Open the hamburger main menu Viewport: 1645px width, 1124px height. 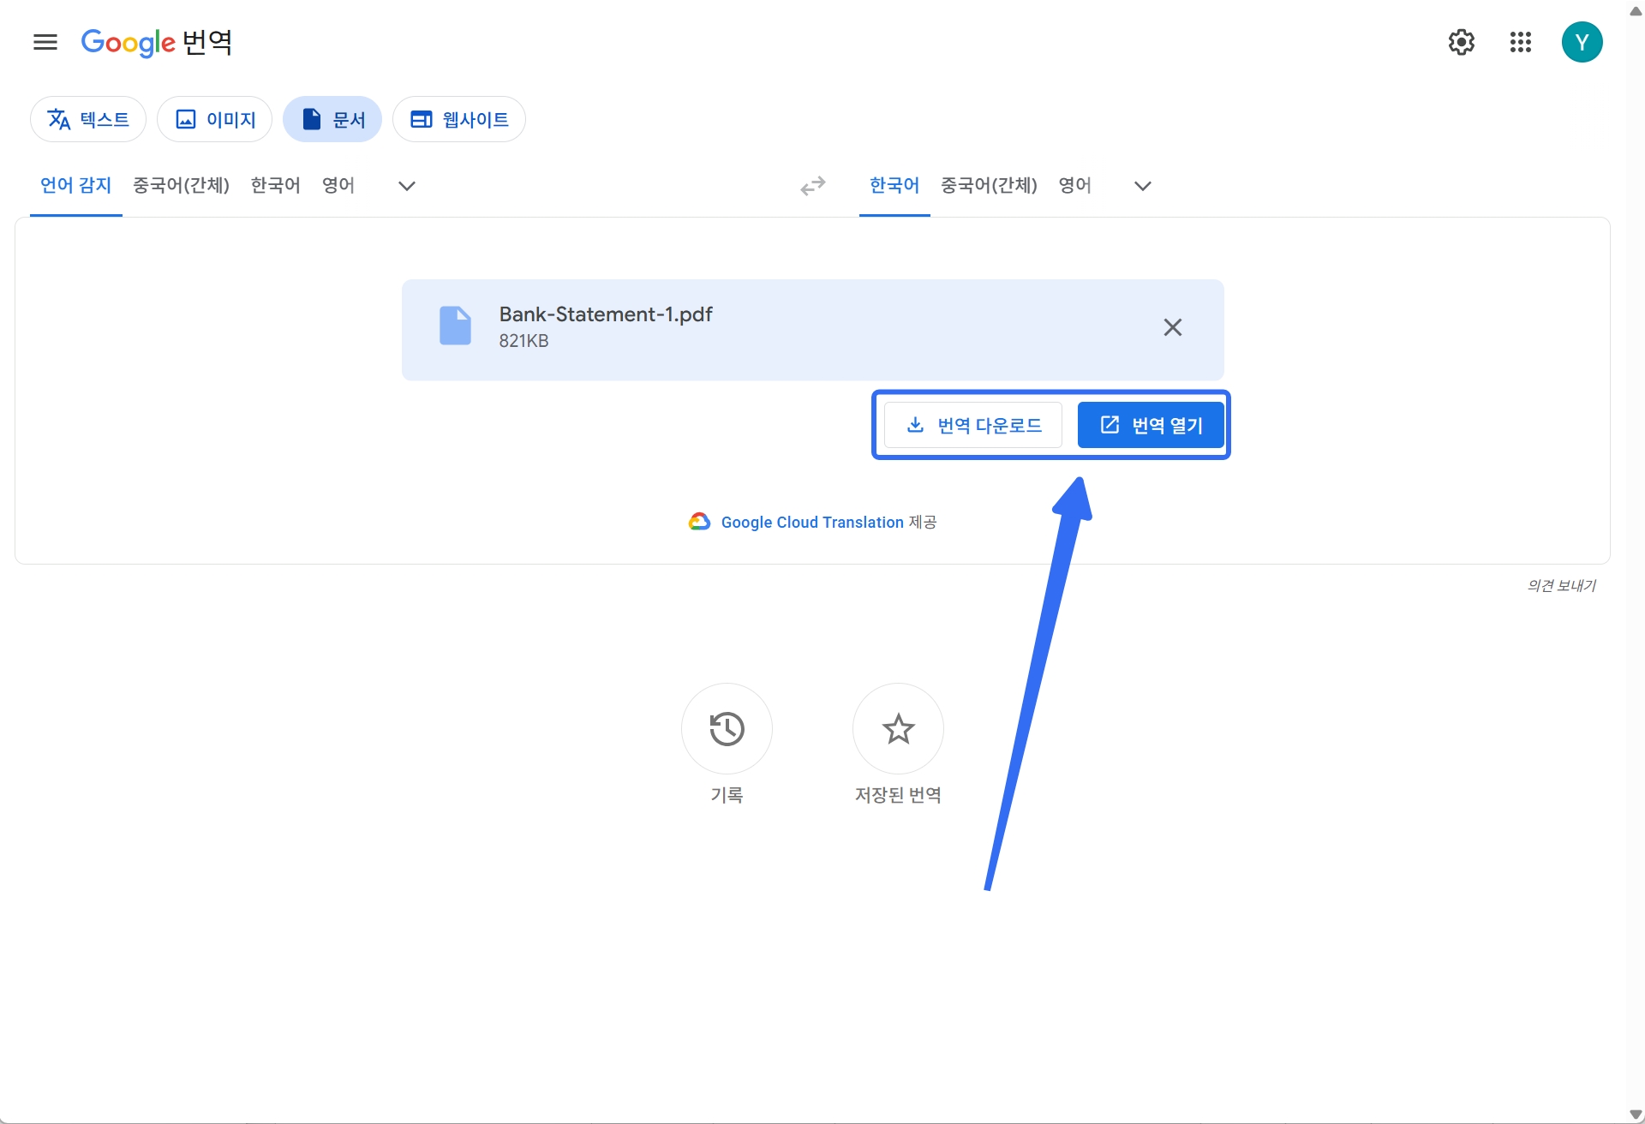(45, 42)
